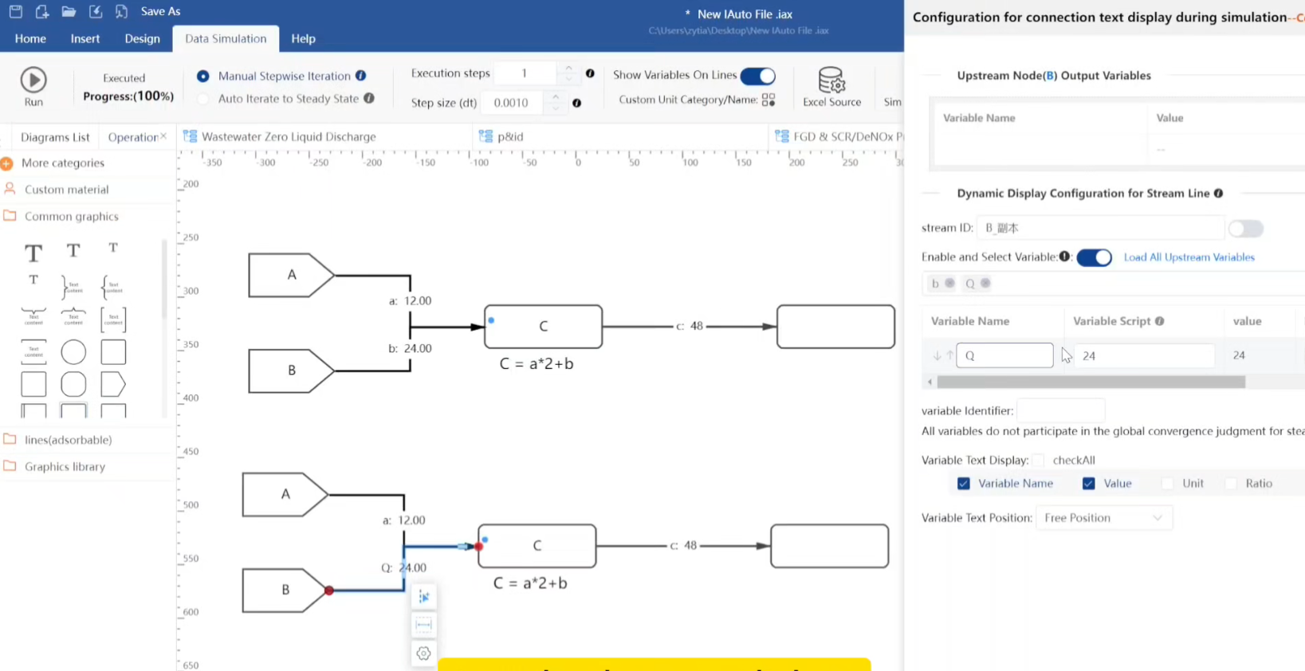Collapse the Common graphics category

71,217
